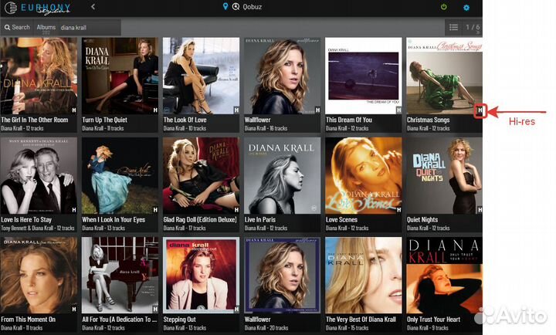Click Hi-res badge on The Look Of Love
The width and height of the screenshot is (556, 335).
click(236, 110)
